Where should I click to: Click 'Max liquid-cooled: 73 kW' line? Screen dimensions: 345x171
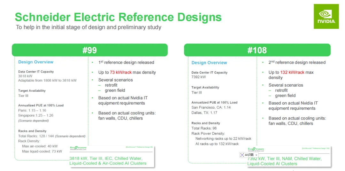pos(42,151)
